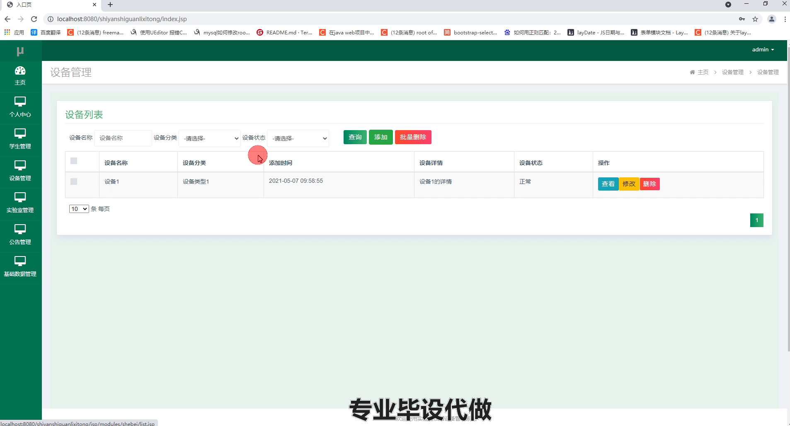Click 修改 for 设备1
790x426 pixels.
point(629,184)
